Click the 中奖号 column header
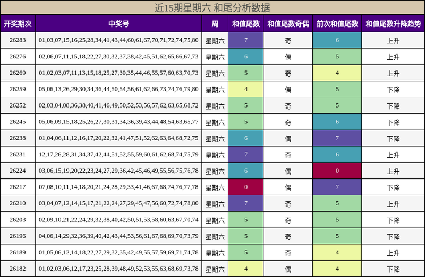This screenshot has width=425, height=277. 118,24
